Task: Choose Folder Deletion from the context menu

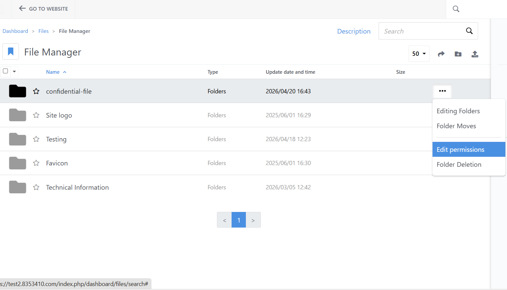Action: [459, 164]
